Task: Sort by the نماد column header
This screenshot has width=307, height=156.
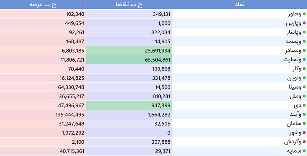Action: click(239, 5)
